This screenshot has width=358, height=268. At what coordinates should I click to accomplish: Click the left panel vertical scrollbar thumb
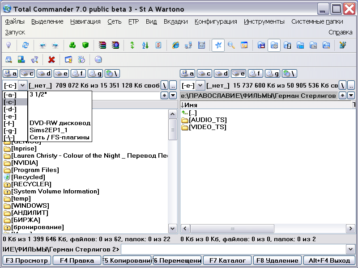coord(173,130)
